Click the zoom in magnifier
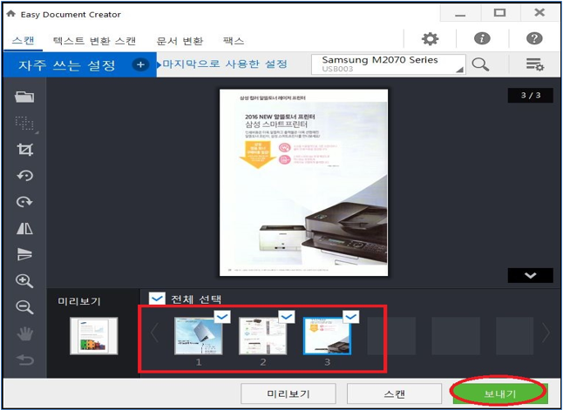The image size is (563, 410). tap(24, 281)
